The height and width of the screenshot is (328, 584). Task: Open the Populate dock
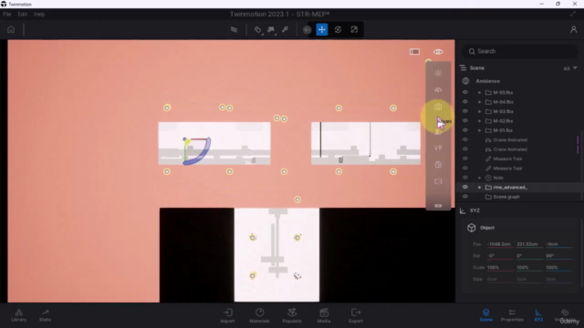tap(292, 315)
